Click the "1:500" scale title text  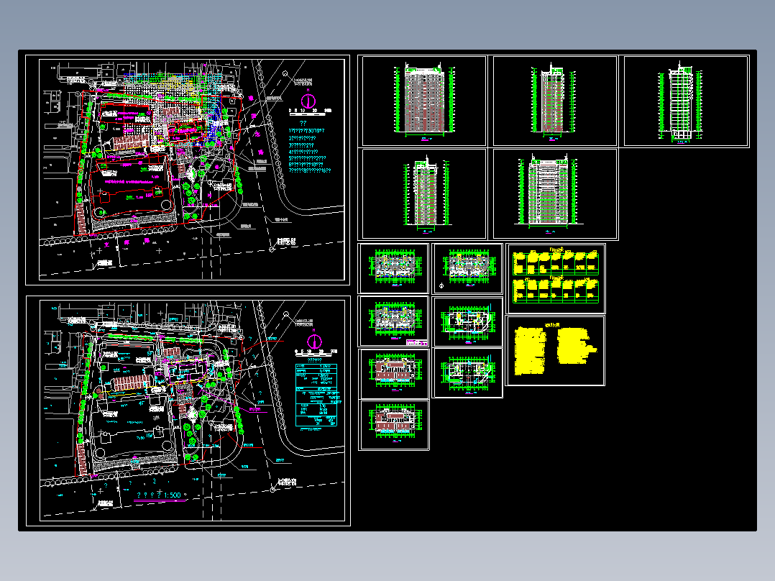click(x=173, y=495)
